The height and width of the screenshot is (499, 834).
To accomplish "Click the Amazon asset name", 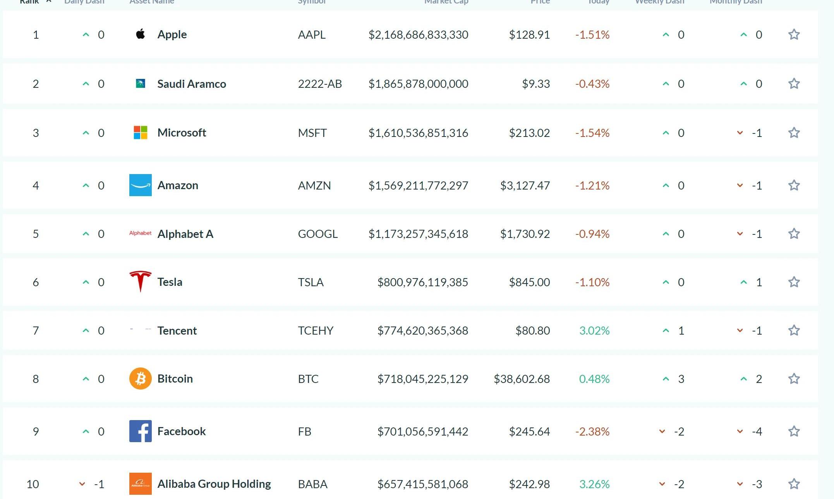I will [178, 185].
